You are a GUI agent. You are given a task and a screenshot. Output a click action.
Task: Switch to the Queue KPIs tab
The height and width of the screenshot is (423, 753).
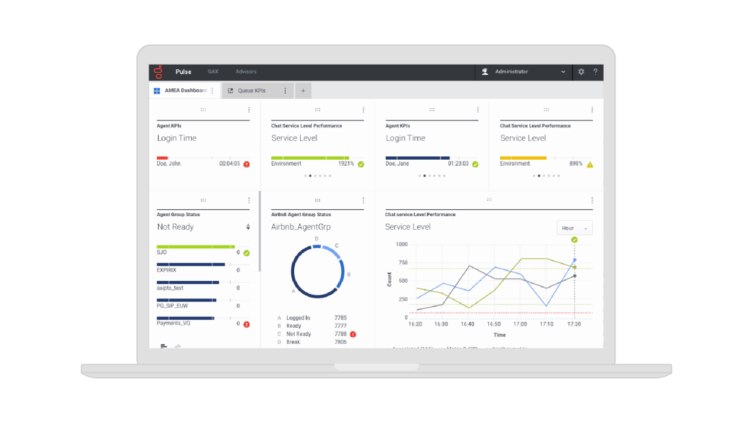click(x=251, y=90)
